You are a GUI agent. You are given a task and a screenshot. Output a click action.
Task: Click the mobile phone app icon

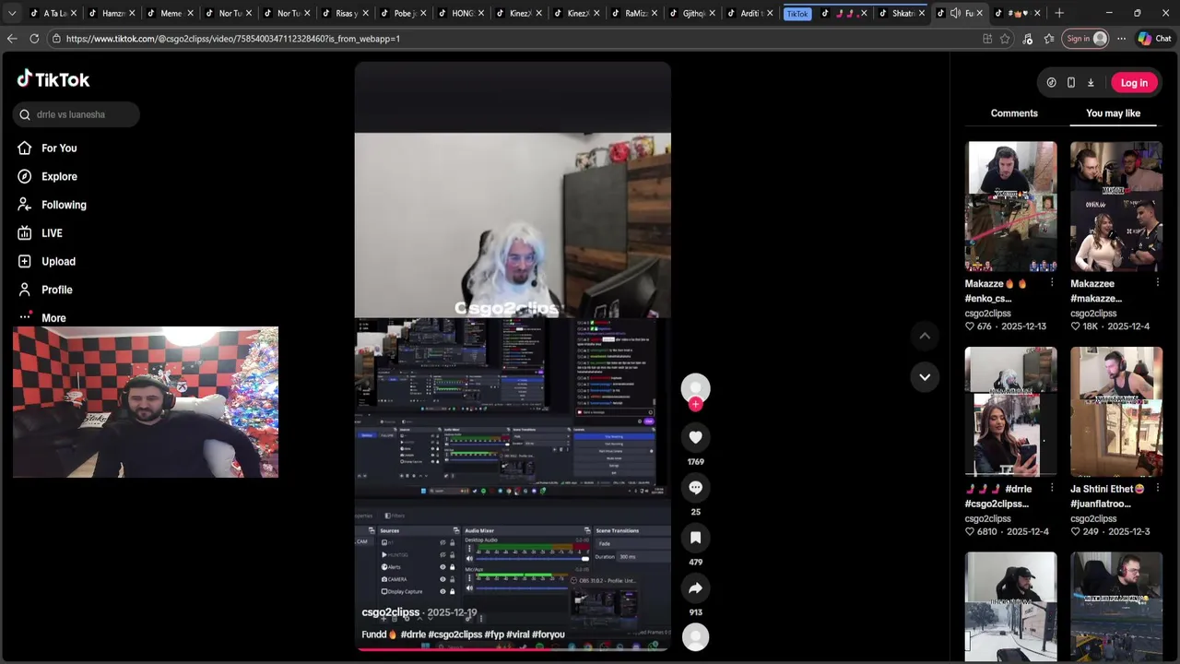[x=1070, y=83]
